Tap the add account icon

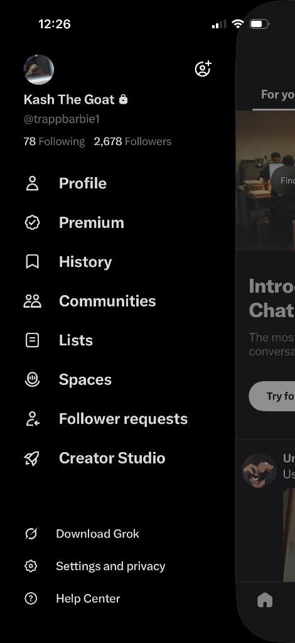point(203,69)
